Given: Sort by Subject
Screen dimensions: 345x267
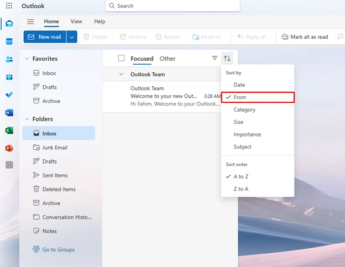Looking at the screenshot, I should (258, 146).
